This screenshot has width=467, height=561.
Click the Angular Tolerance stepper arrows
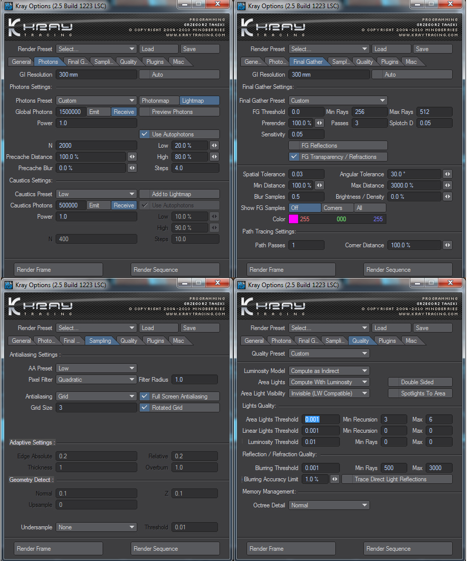(x=447, y=174)
